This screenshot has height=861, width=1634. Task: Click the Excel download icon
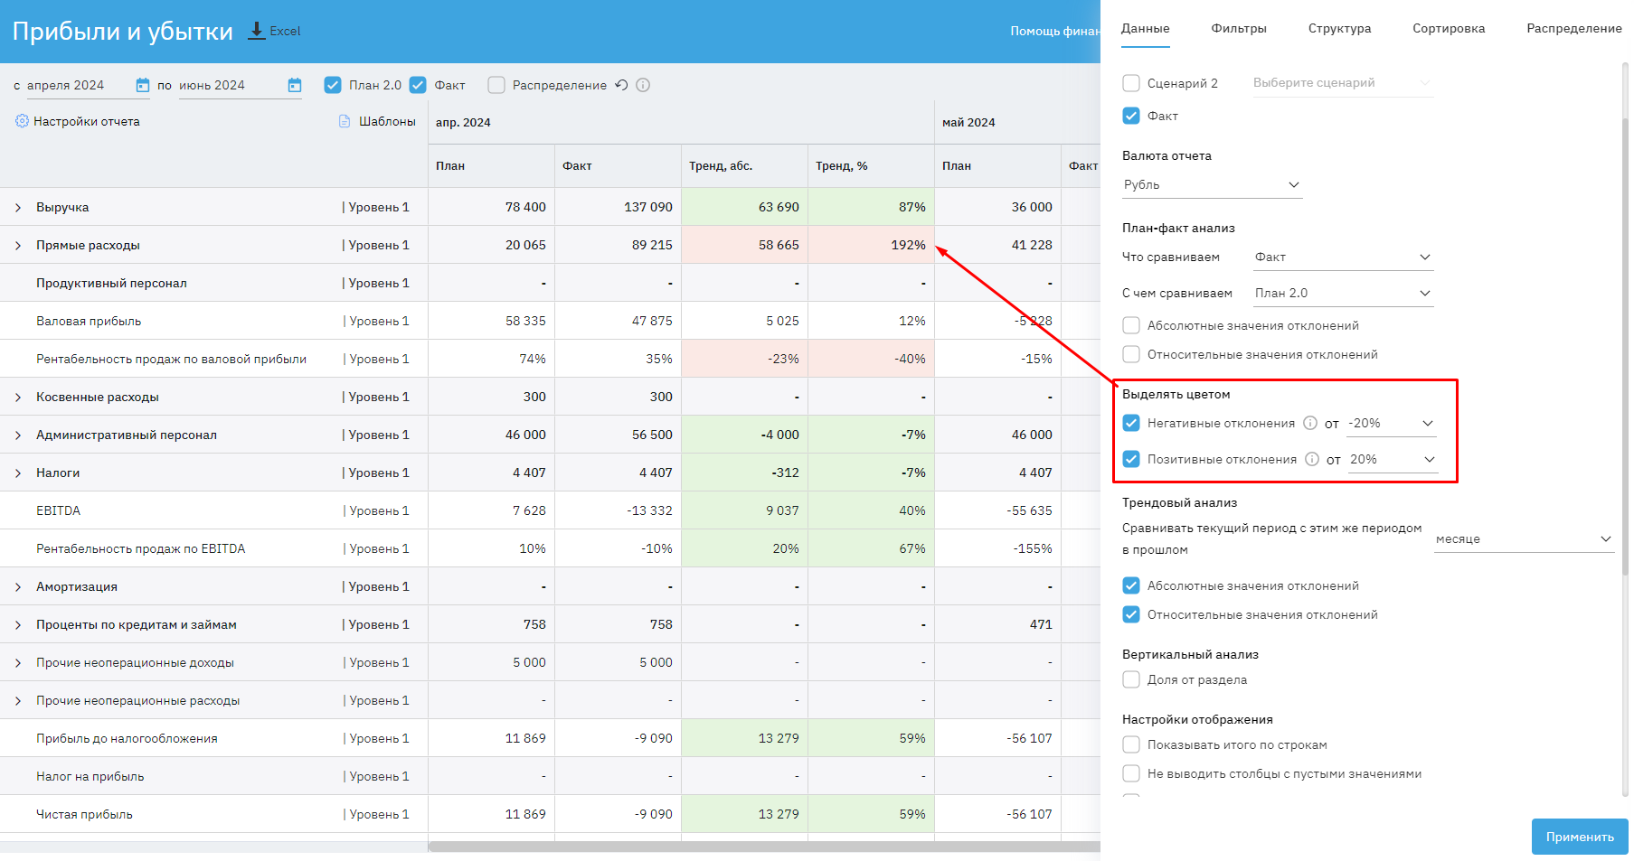pyautogui.click(x=257, y=31)
